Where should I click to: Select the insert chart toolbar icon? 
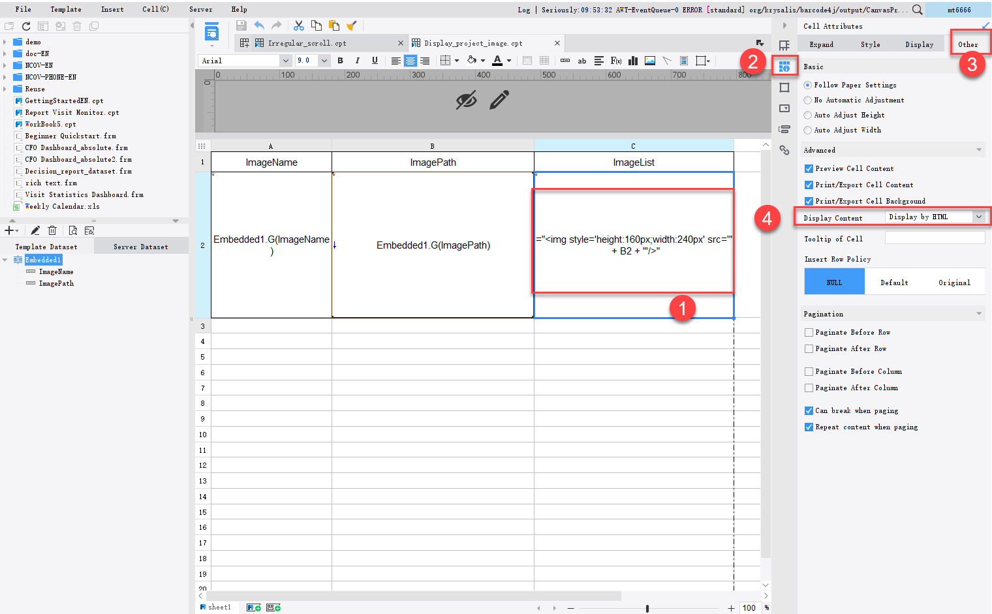(x=632, y=60)
